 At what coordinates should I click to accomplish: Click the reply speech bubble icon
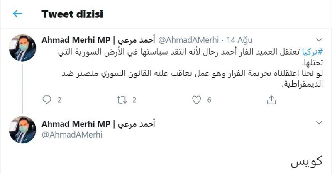pyautogui.click(x=47, y=99)
